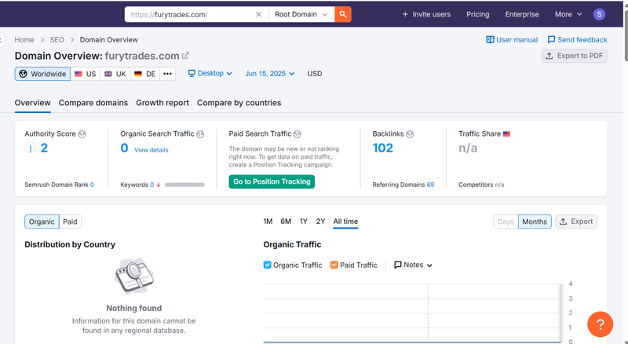This screenshot has width=628, height=344.
Task: Open the Root Domain dropdown
Action: coord(301,14)
